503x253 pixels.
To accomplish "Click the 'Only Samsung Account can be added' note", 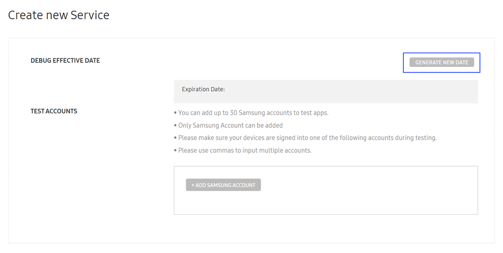I will point(230,125).
